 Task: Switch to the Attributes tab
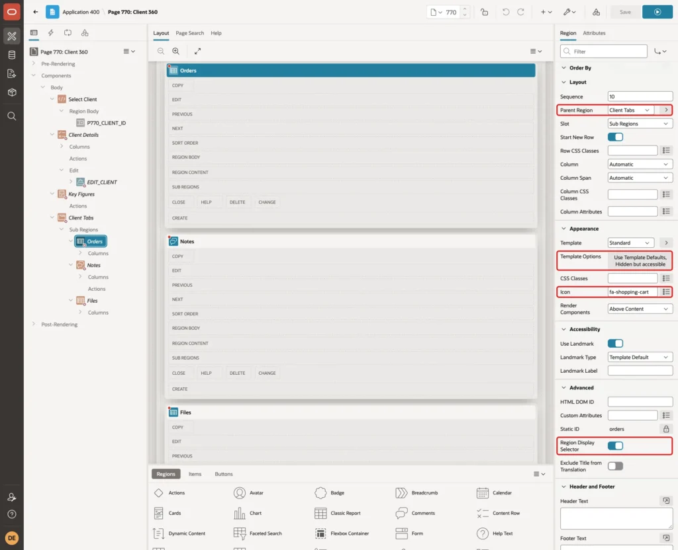tap(594, 33)
